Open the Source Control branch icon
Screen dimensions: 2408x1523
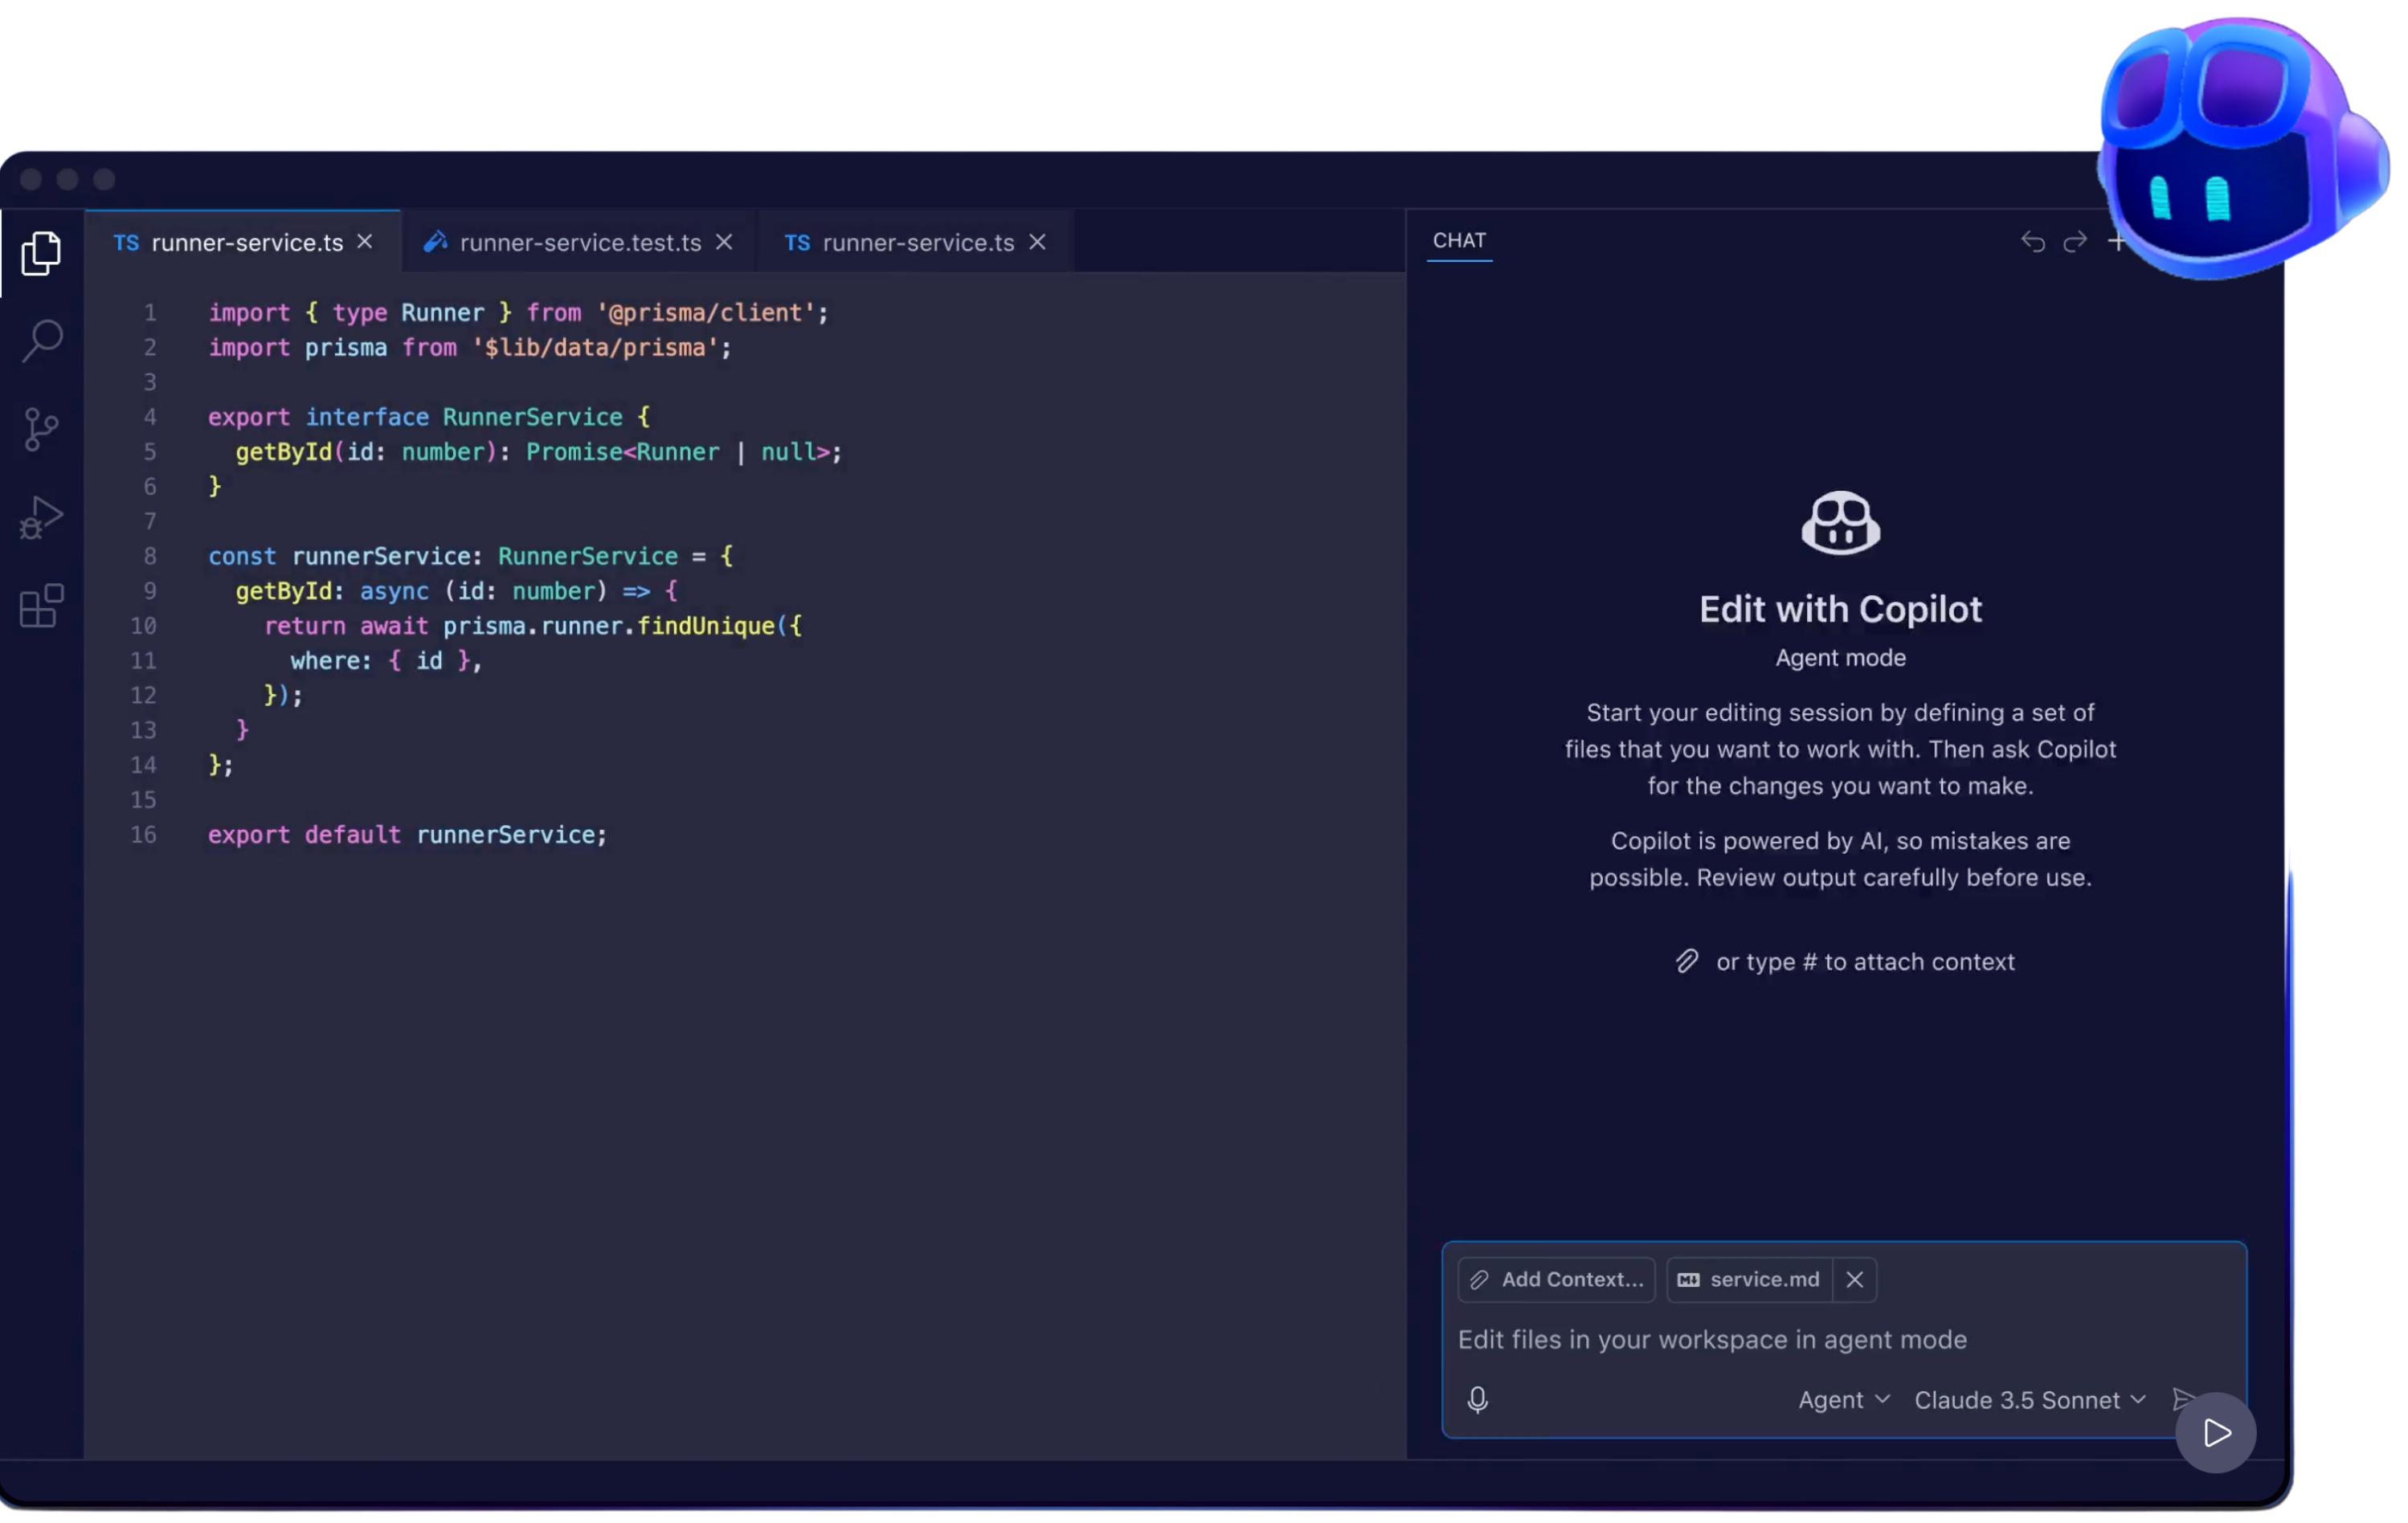click(x=41, y=429)
